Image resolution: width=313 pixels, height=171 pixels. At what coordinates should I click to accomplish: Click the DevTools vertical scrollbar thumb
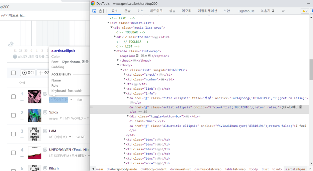311,70
